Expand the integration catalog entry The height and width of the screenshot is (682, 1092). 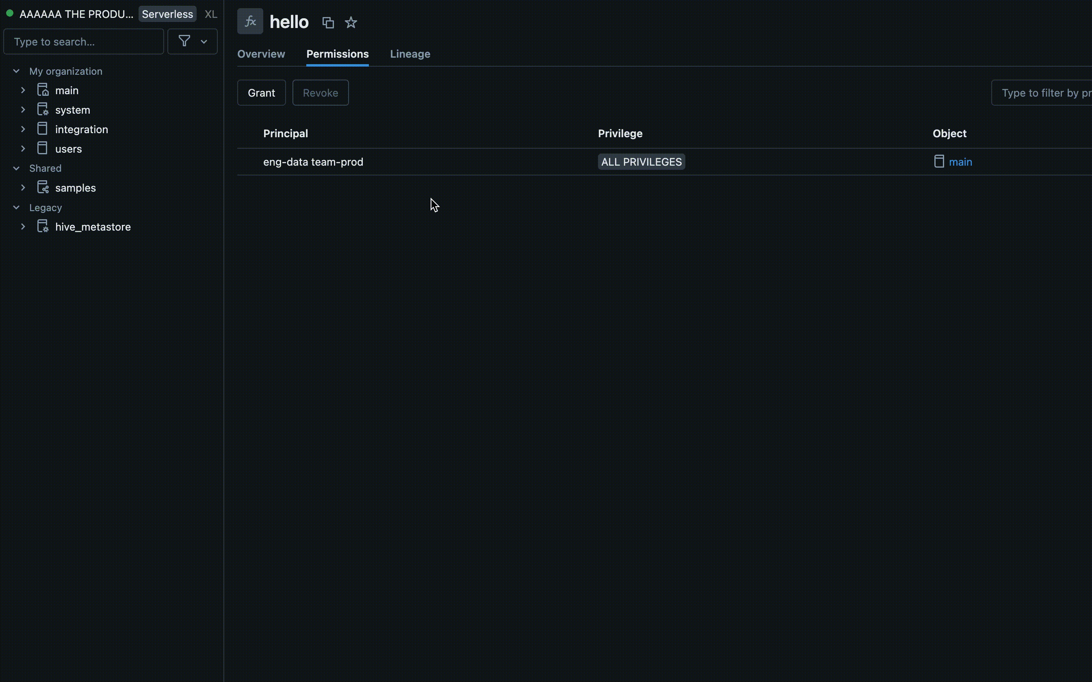pos(22,129)
